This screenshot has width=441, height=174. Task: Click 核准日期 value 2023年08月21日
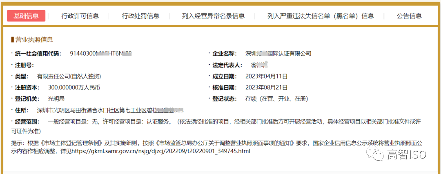tap(266, 87)
